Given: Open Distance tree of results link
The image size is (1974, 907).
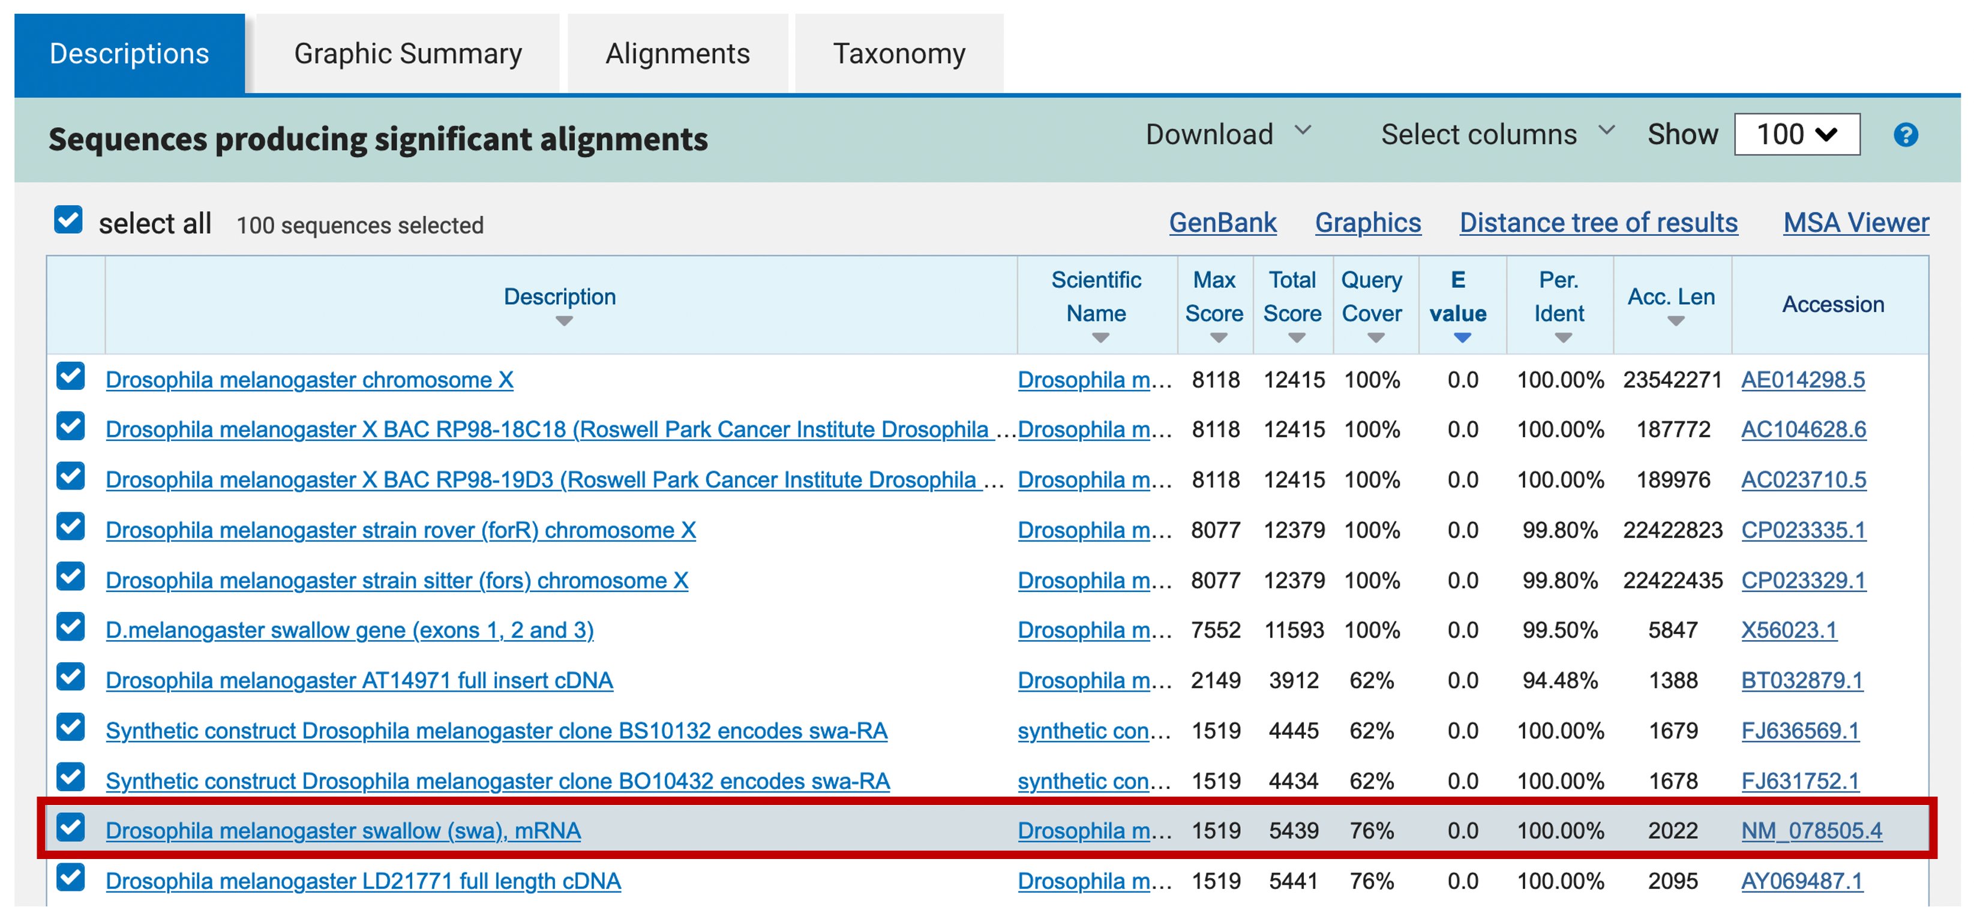Looking at the screenshot, I should (1598, 223).
